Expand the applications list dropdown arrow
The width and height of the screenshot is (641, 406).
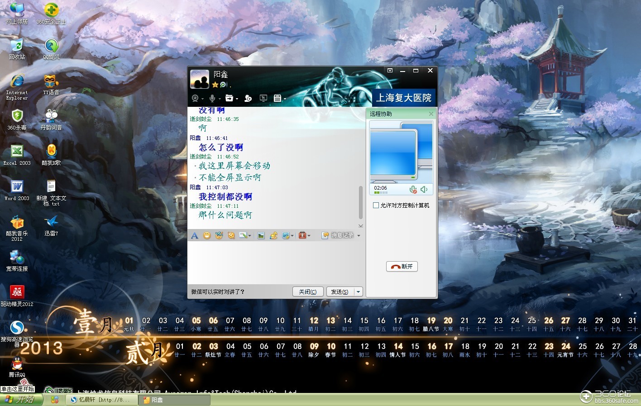click(285, 99)
